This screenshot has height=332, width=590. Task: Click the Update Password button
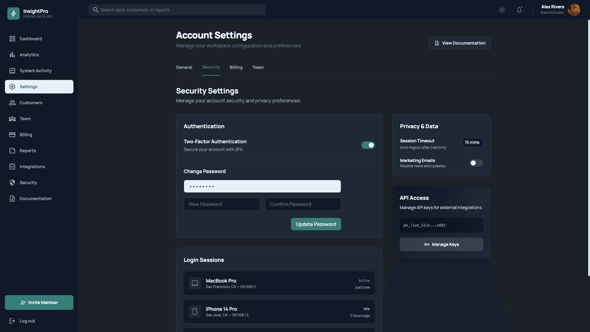point(316,224)
